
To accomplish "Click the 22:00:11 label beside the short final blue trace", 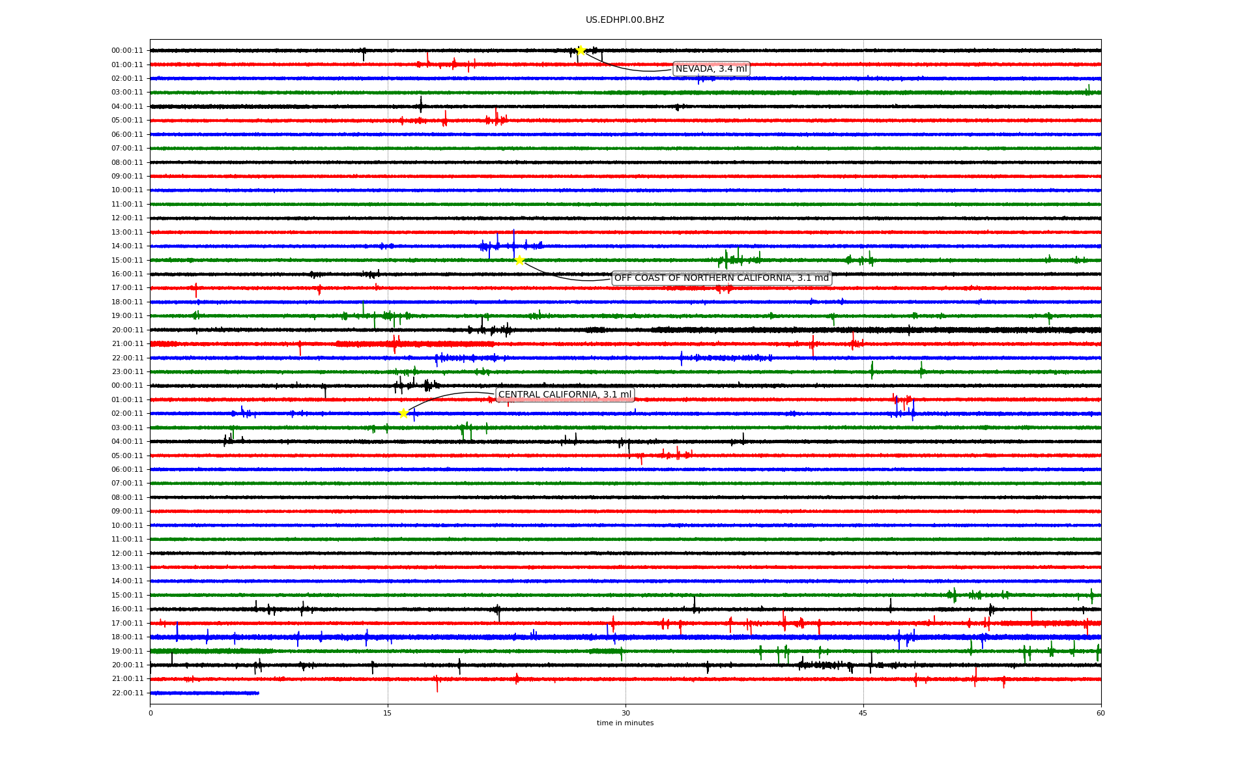I will click(127, 693).
